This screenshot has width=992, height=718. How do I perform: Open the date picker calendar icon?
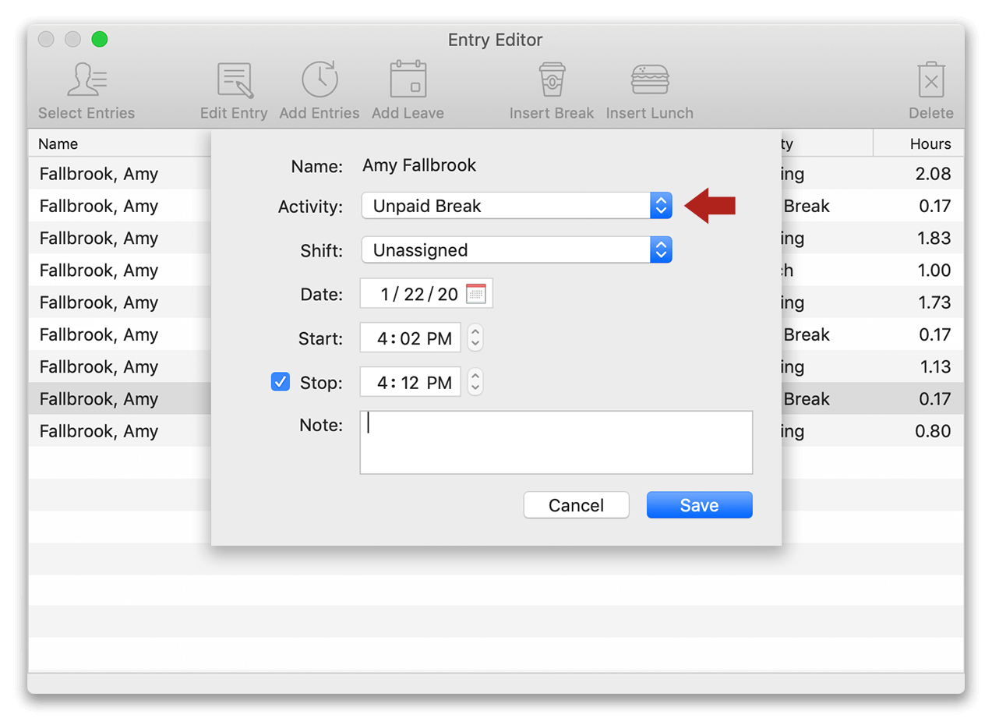click(475, 294)
